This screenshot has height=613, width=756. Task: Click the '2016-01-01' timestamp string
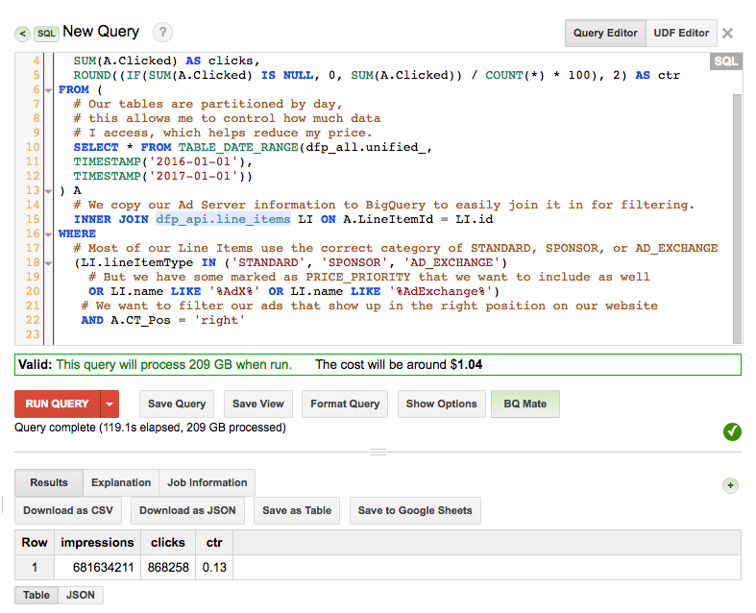(193, 161)
